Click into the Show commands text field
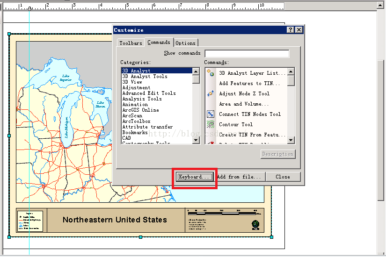This screenshot has width=386, height=257. click(x=247, y=53)
